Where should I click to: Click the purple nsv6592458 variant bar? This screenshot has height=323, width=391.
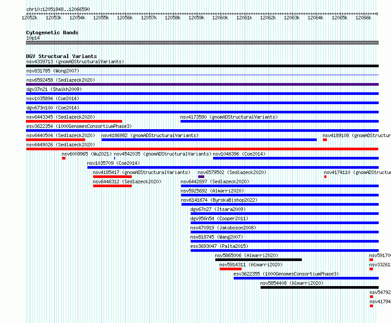tap(202, 84)
